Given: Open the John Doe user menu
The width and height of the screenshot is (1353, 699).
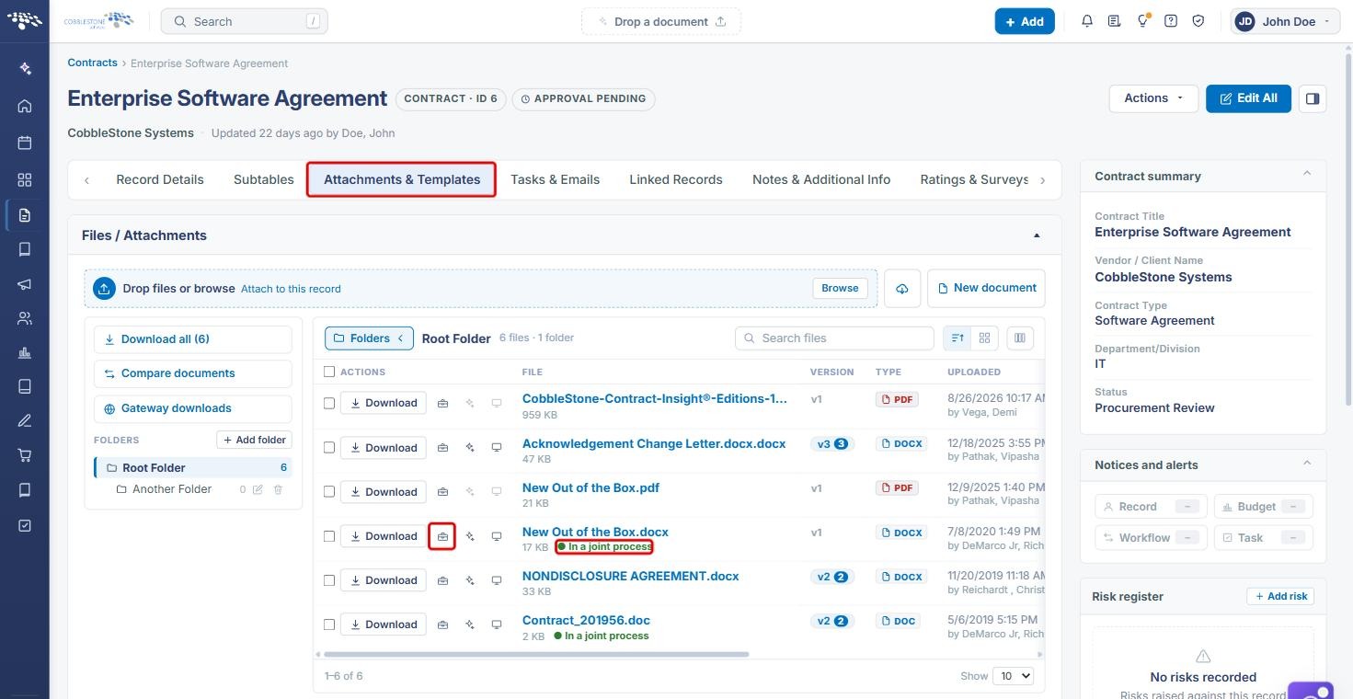Looking at the screenshot, I should click(1287, 21).
